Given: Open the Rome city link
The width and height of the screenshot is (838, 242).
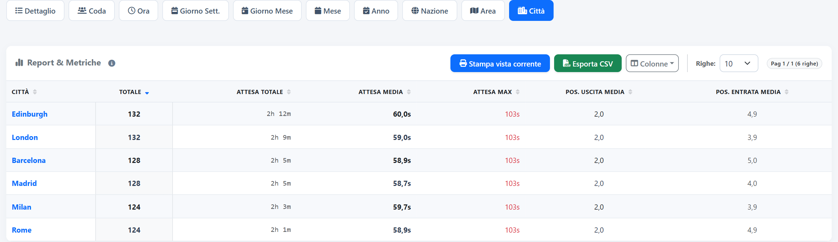Looking at the screenshot, I should pos(22,230).
